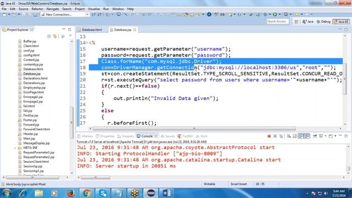This screenshot has width=352, height=198.
Task: Open the File menu
Action: pos(4,9)
